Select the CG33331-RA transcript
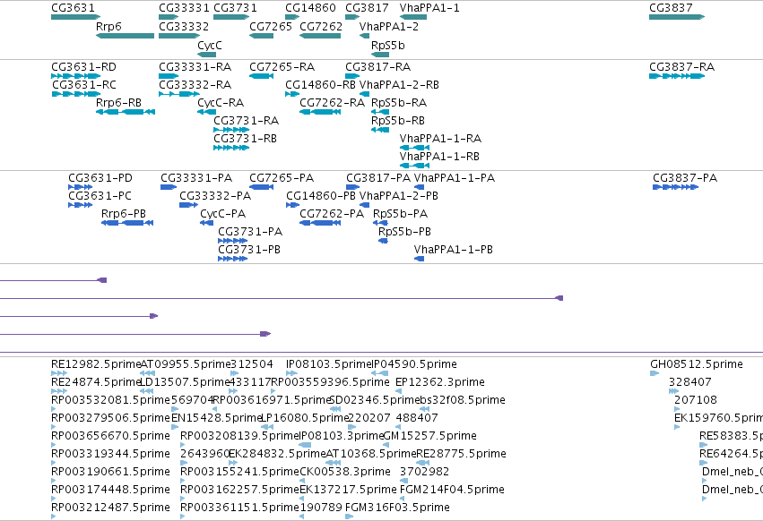Image resolution: width=763 pixels, height=521 pixels. coord(169,76)
